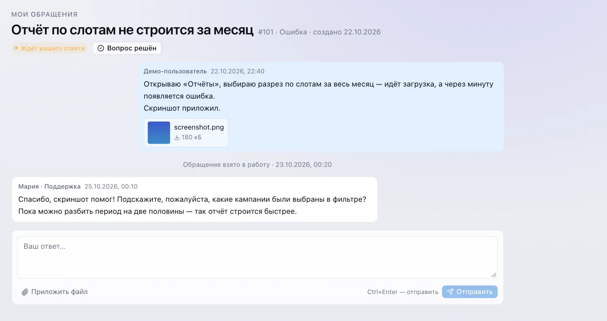Click the "Отправить" send button
This screenshot has width=607, height=321.
[470, 292]
